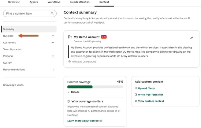Open Learn more about context link
The width and height of the screenshot is (201, 128).
pos(84,121)
